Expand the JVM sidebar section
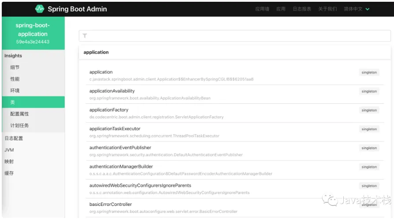Screen dimensions: 394x220 9,150
